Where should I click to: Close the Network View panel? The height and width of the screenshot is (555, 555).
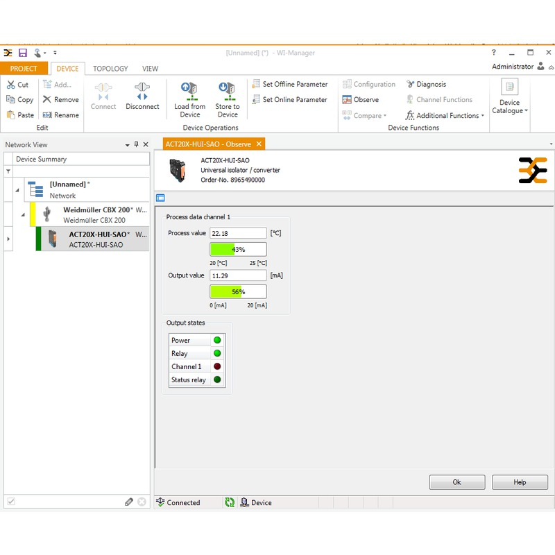[146, 144]
